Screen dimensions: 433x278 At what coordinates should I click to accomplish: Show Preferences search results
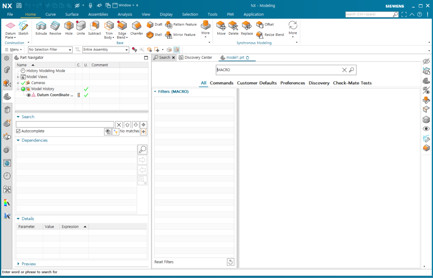(x=293, y=83)
